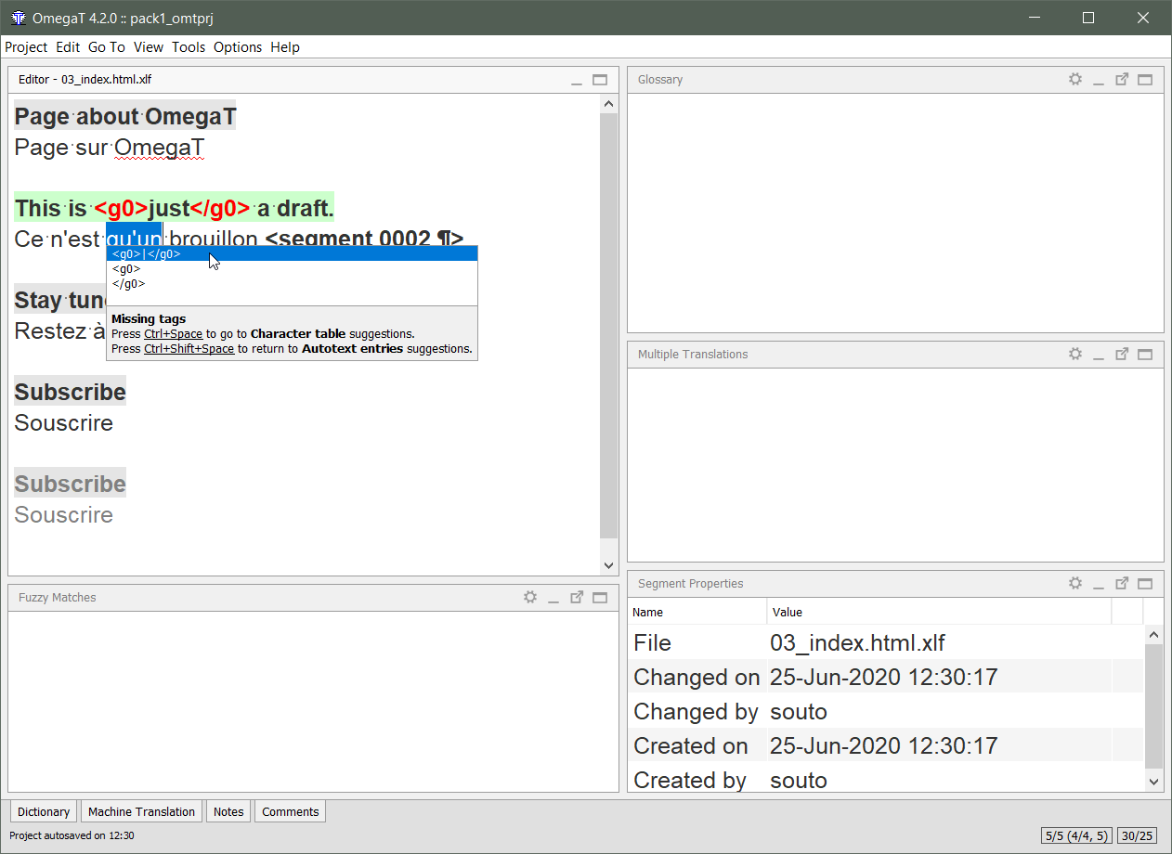The height and width of the screenshot is (854, 1172).
Task: Click editor scrollbar down arrow
Action: tap(608, 564)
